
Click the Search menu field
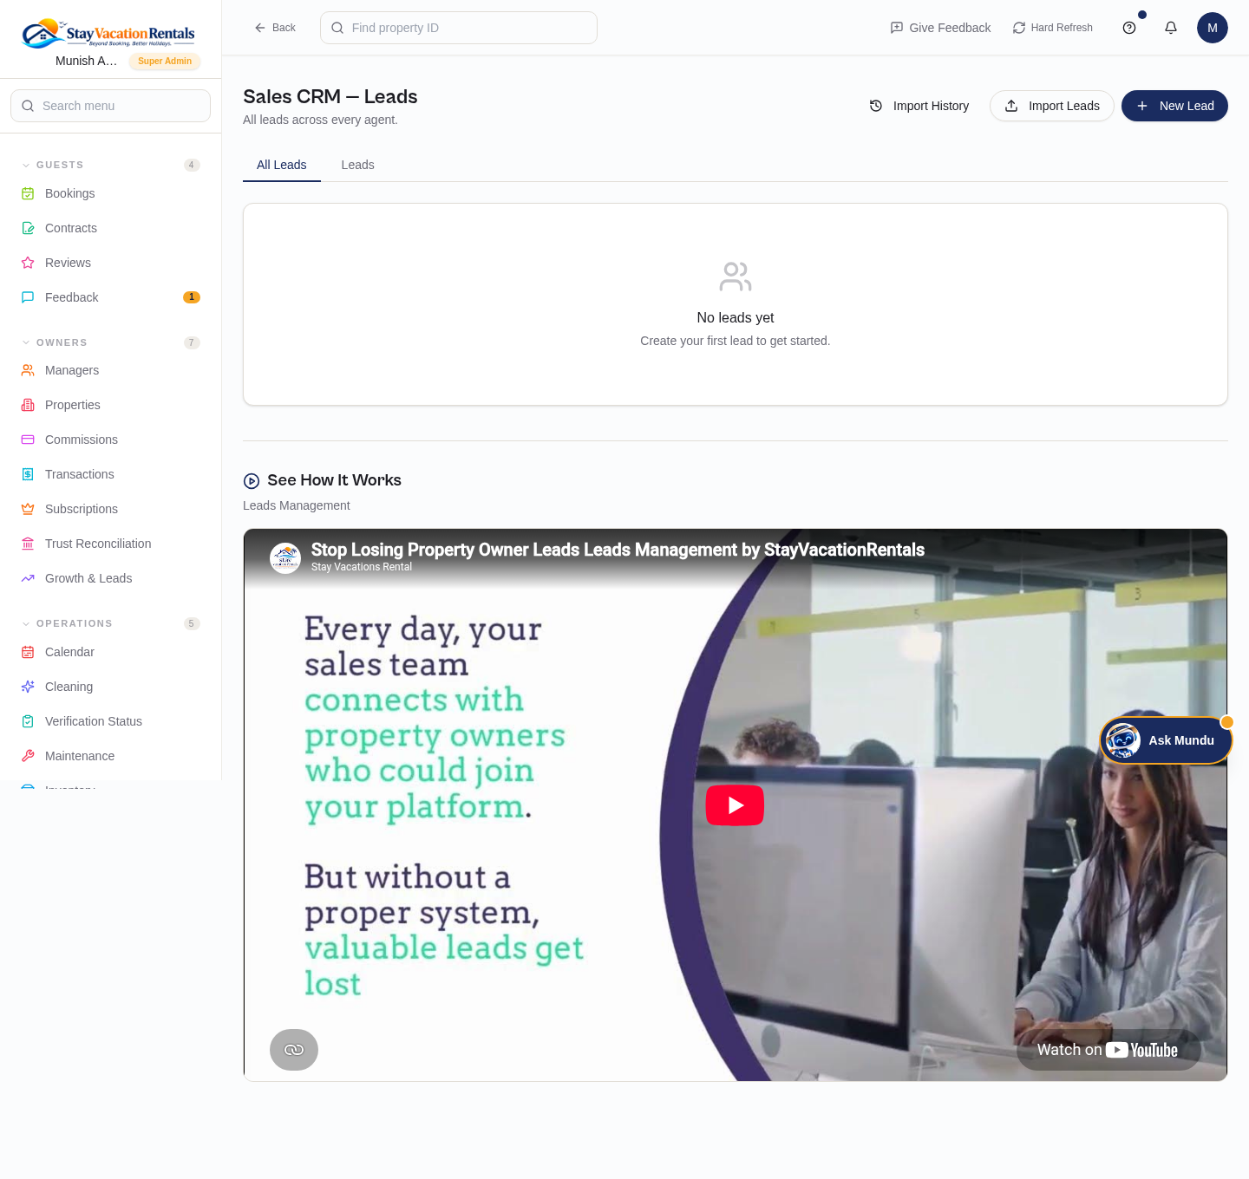(x=110, y=106)
